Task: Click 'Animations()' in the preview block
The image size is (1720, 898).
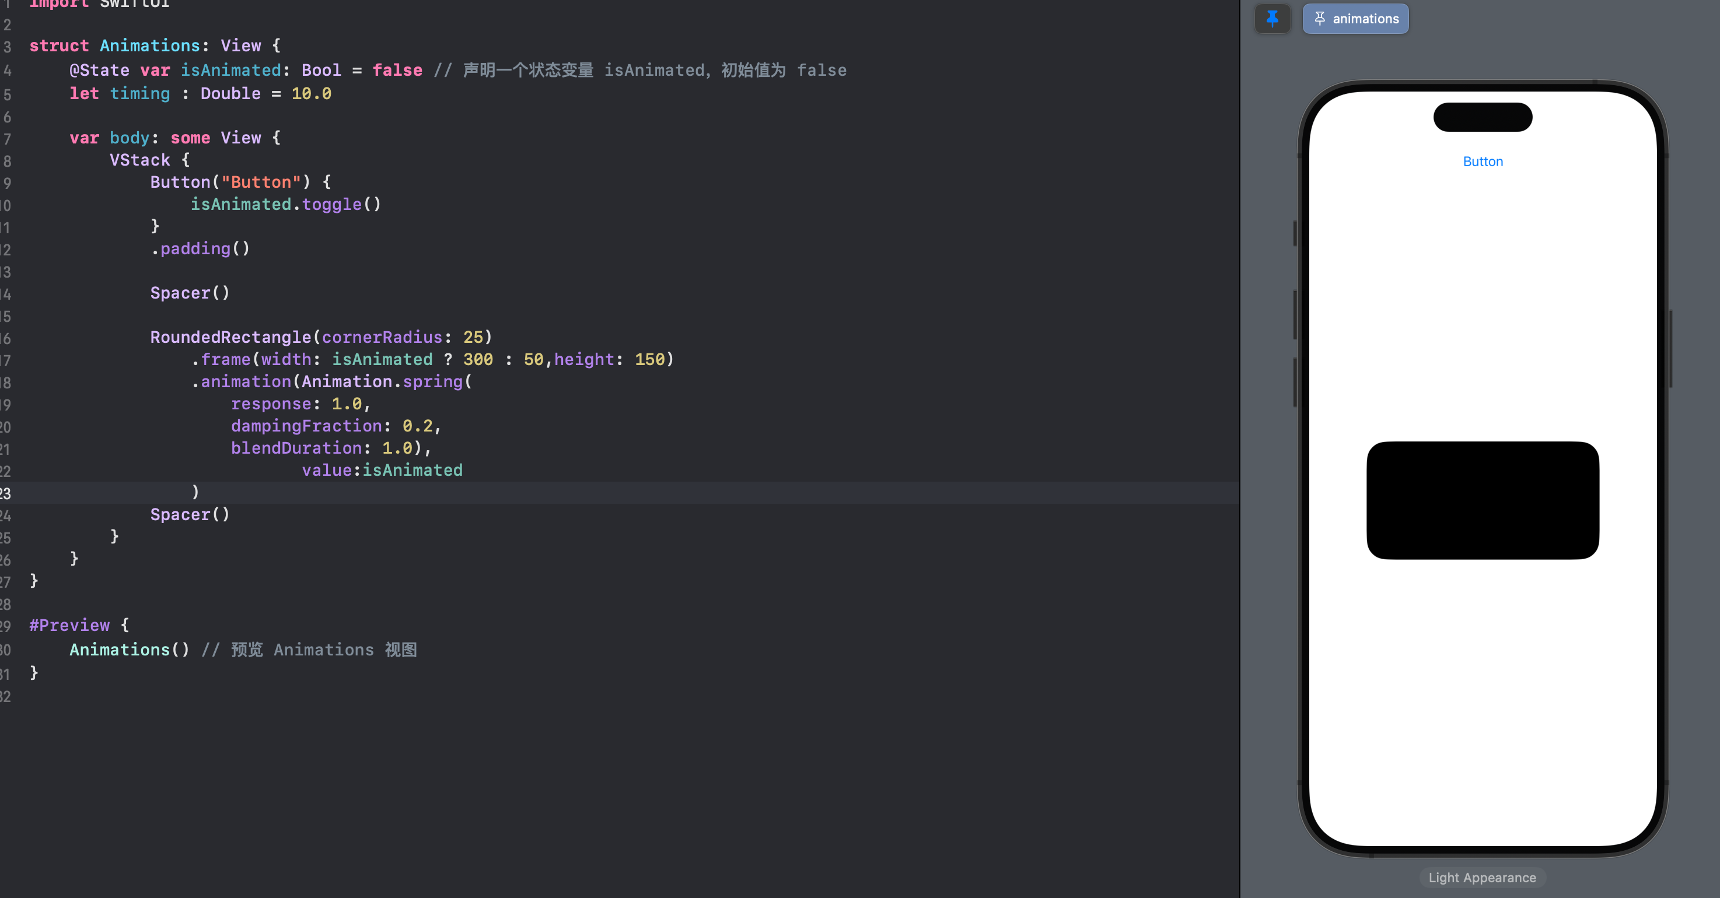Action: (130, 650)
